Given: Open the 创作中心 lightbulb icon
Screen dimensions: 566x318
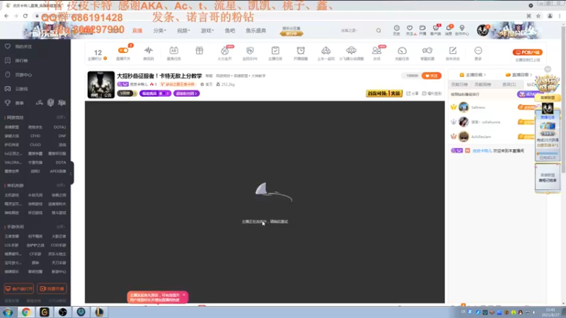Looking at the screenshot, I should [x=462, y=28].
